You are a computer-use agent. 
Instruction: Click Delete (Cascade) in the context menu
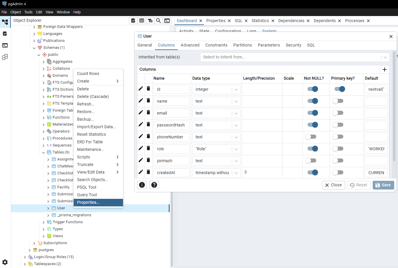(98, 97)
